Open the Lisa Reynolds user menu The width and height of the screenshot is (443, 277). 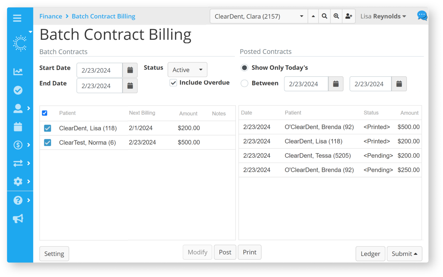[x=383, y=16]
